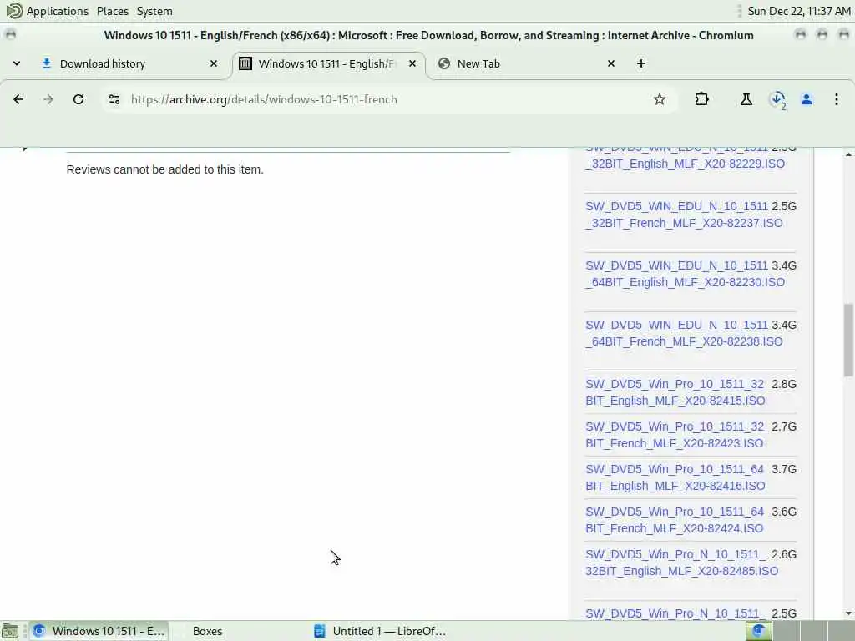Select the Windows 10 1511 tab
The width and height of the screenshot is (855, 641).
[x=329, y=63]
